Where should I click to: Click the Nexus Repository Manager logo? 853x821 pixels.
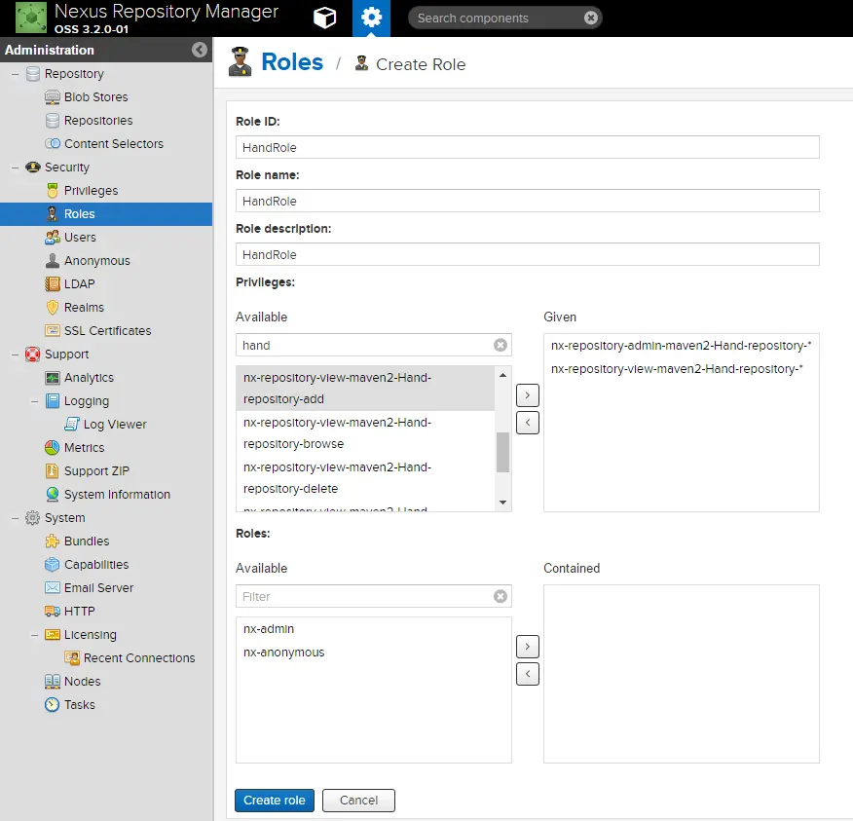click(31, 18)
